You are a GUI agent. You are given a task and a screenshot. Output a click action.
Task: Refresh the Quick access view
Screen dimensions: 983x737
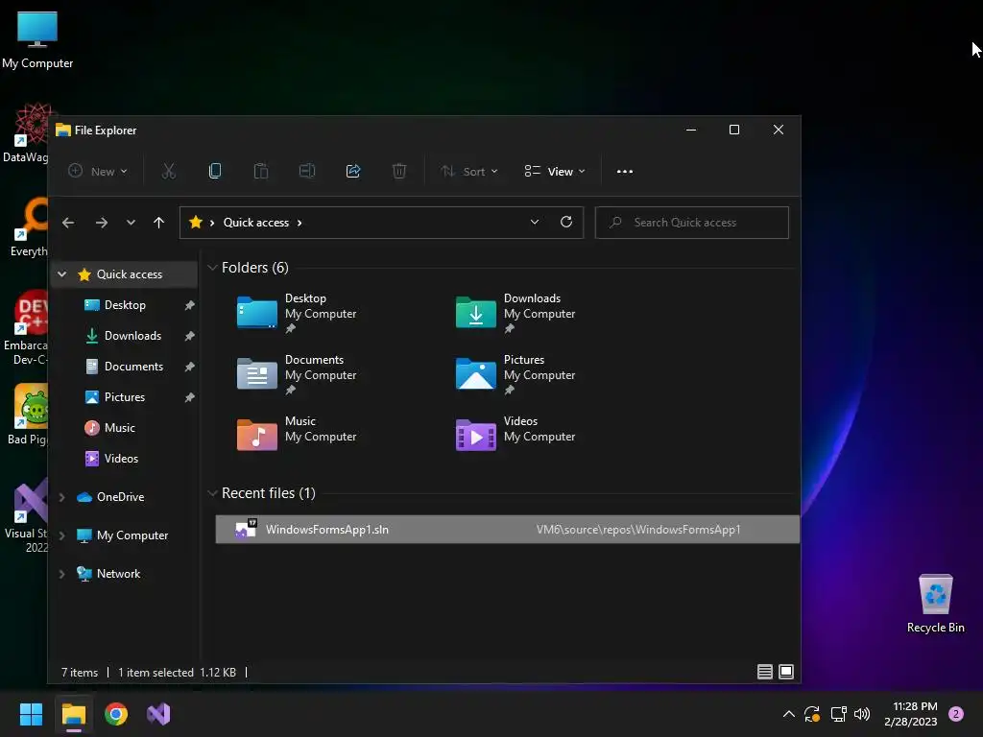coord(566,222)
